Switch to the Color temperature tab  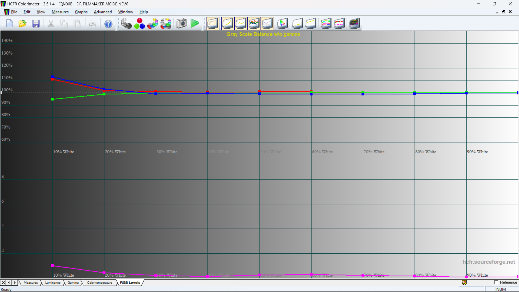click(99, 283)
